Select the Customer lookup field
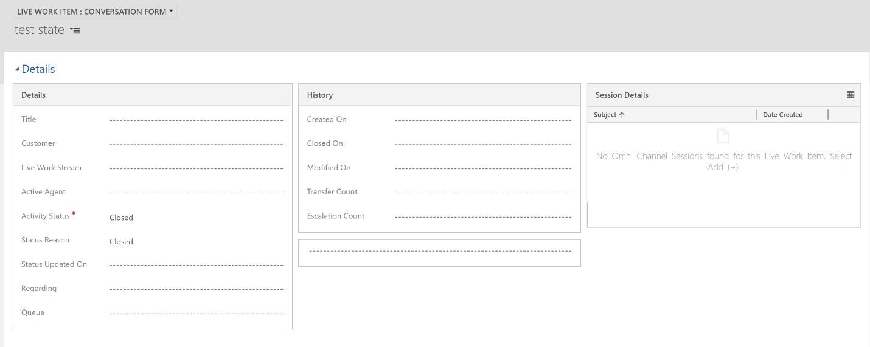 196,145
